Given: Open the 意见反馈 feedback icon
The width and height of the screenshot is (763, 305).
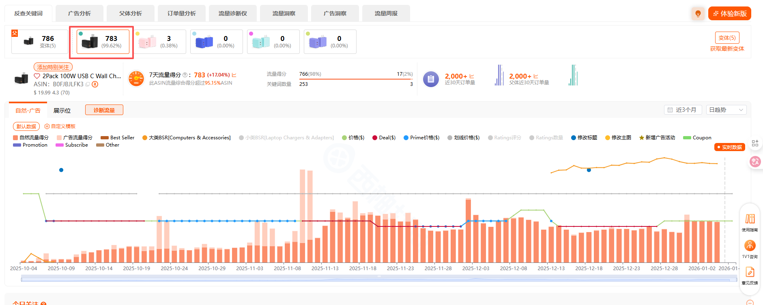Looking at the screenshot, I should coord(750,272).
